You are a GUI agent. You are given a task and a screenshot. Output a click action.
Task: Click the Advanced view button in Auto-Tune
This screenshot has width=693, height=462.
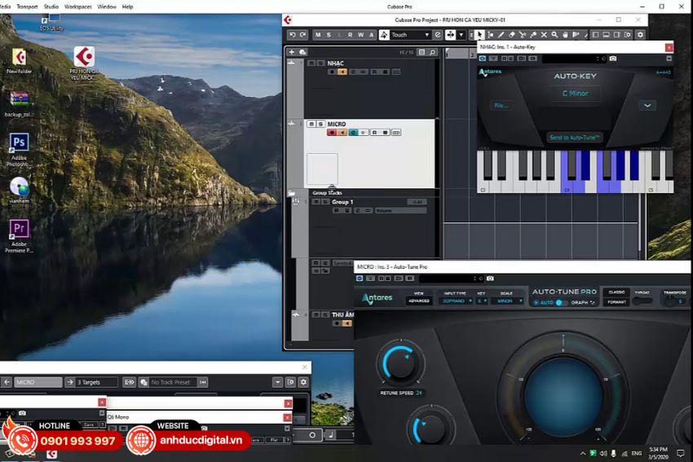click(419, 301)
